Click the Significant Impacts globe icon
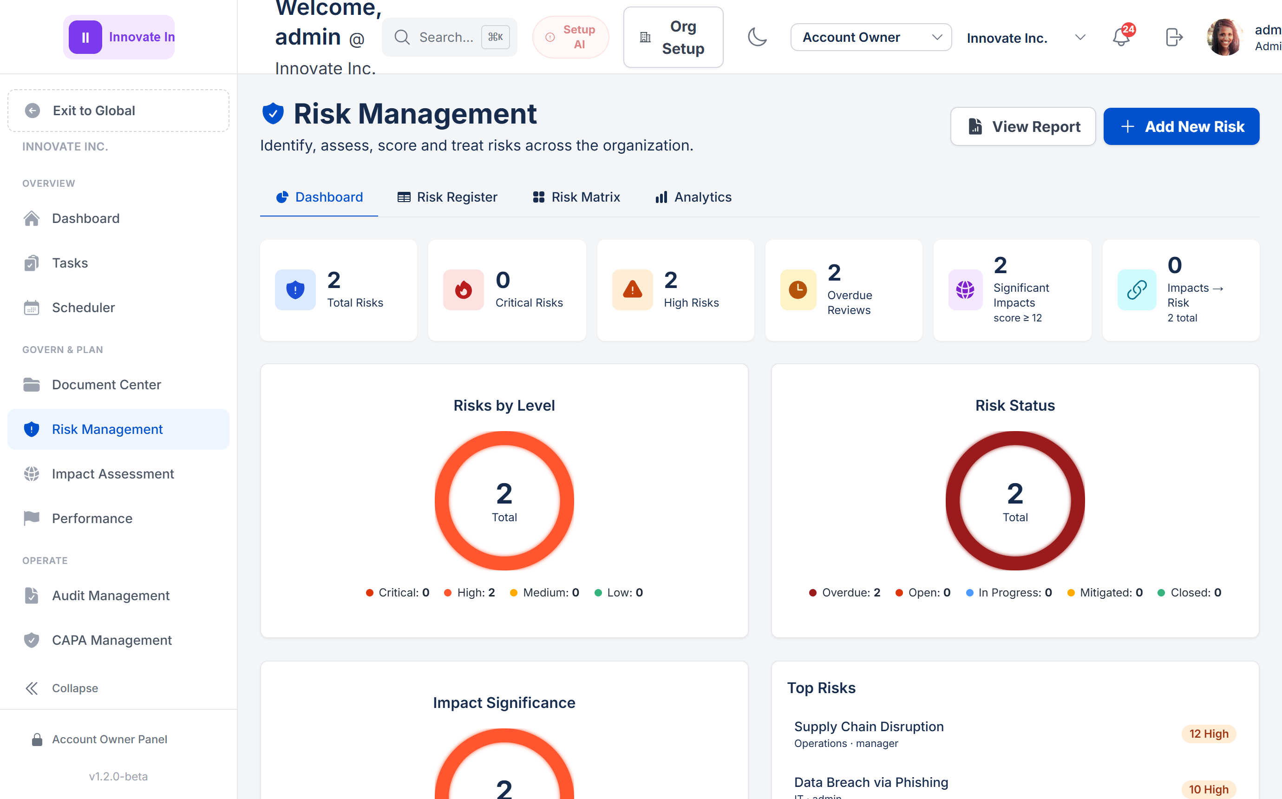Image resolution: width=1282 pixels, height=799 pixels. tap(965, 290)
